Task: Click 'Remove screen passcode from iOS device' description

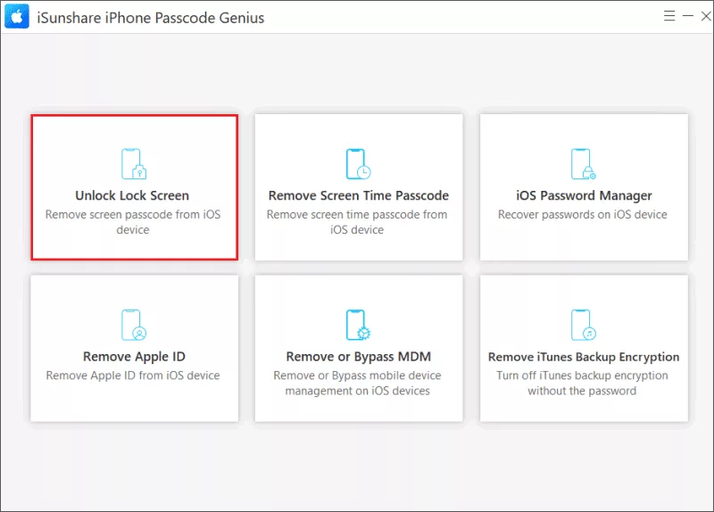Action: point(132,221)
